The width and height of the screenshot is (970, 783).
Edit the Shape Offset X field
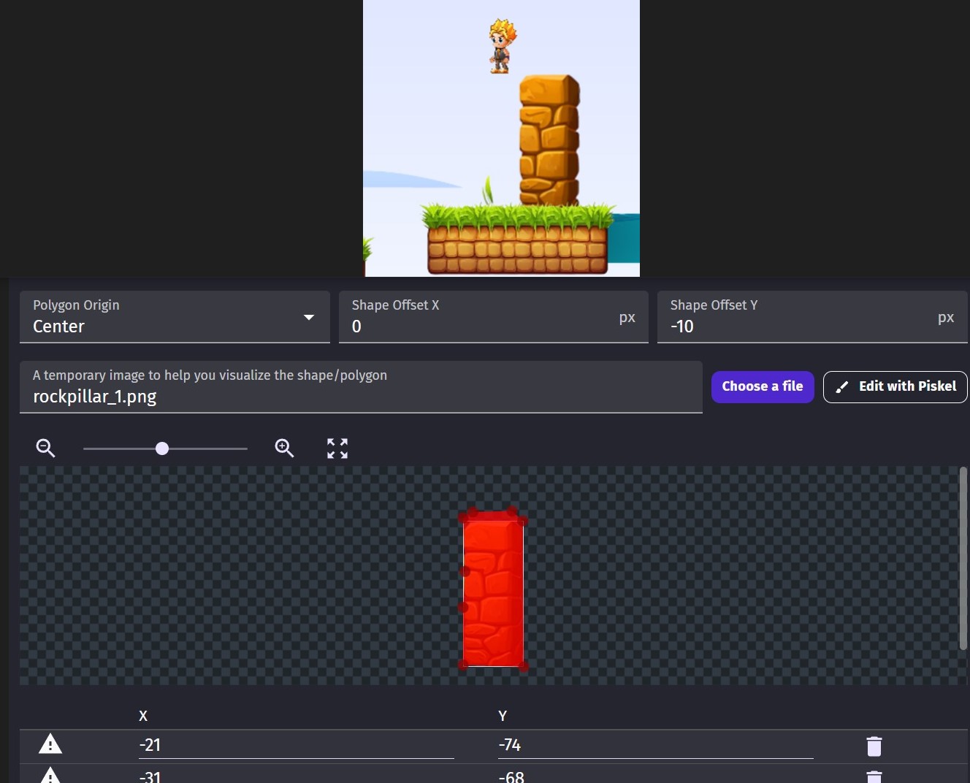point(494,317)
